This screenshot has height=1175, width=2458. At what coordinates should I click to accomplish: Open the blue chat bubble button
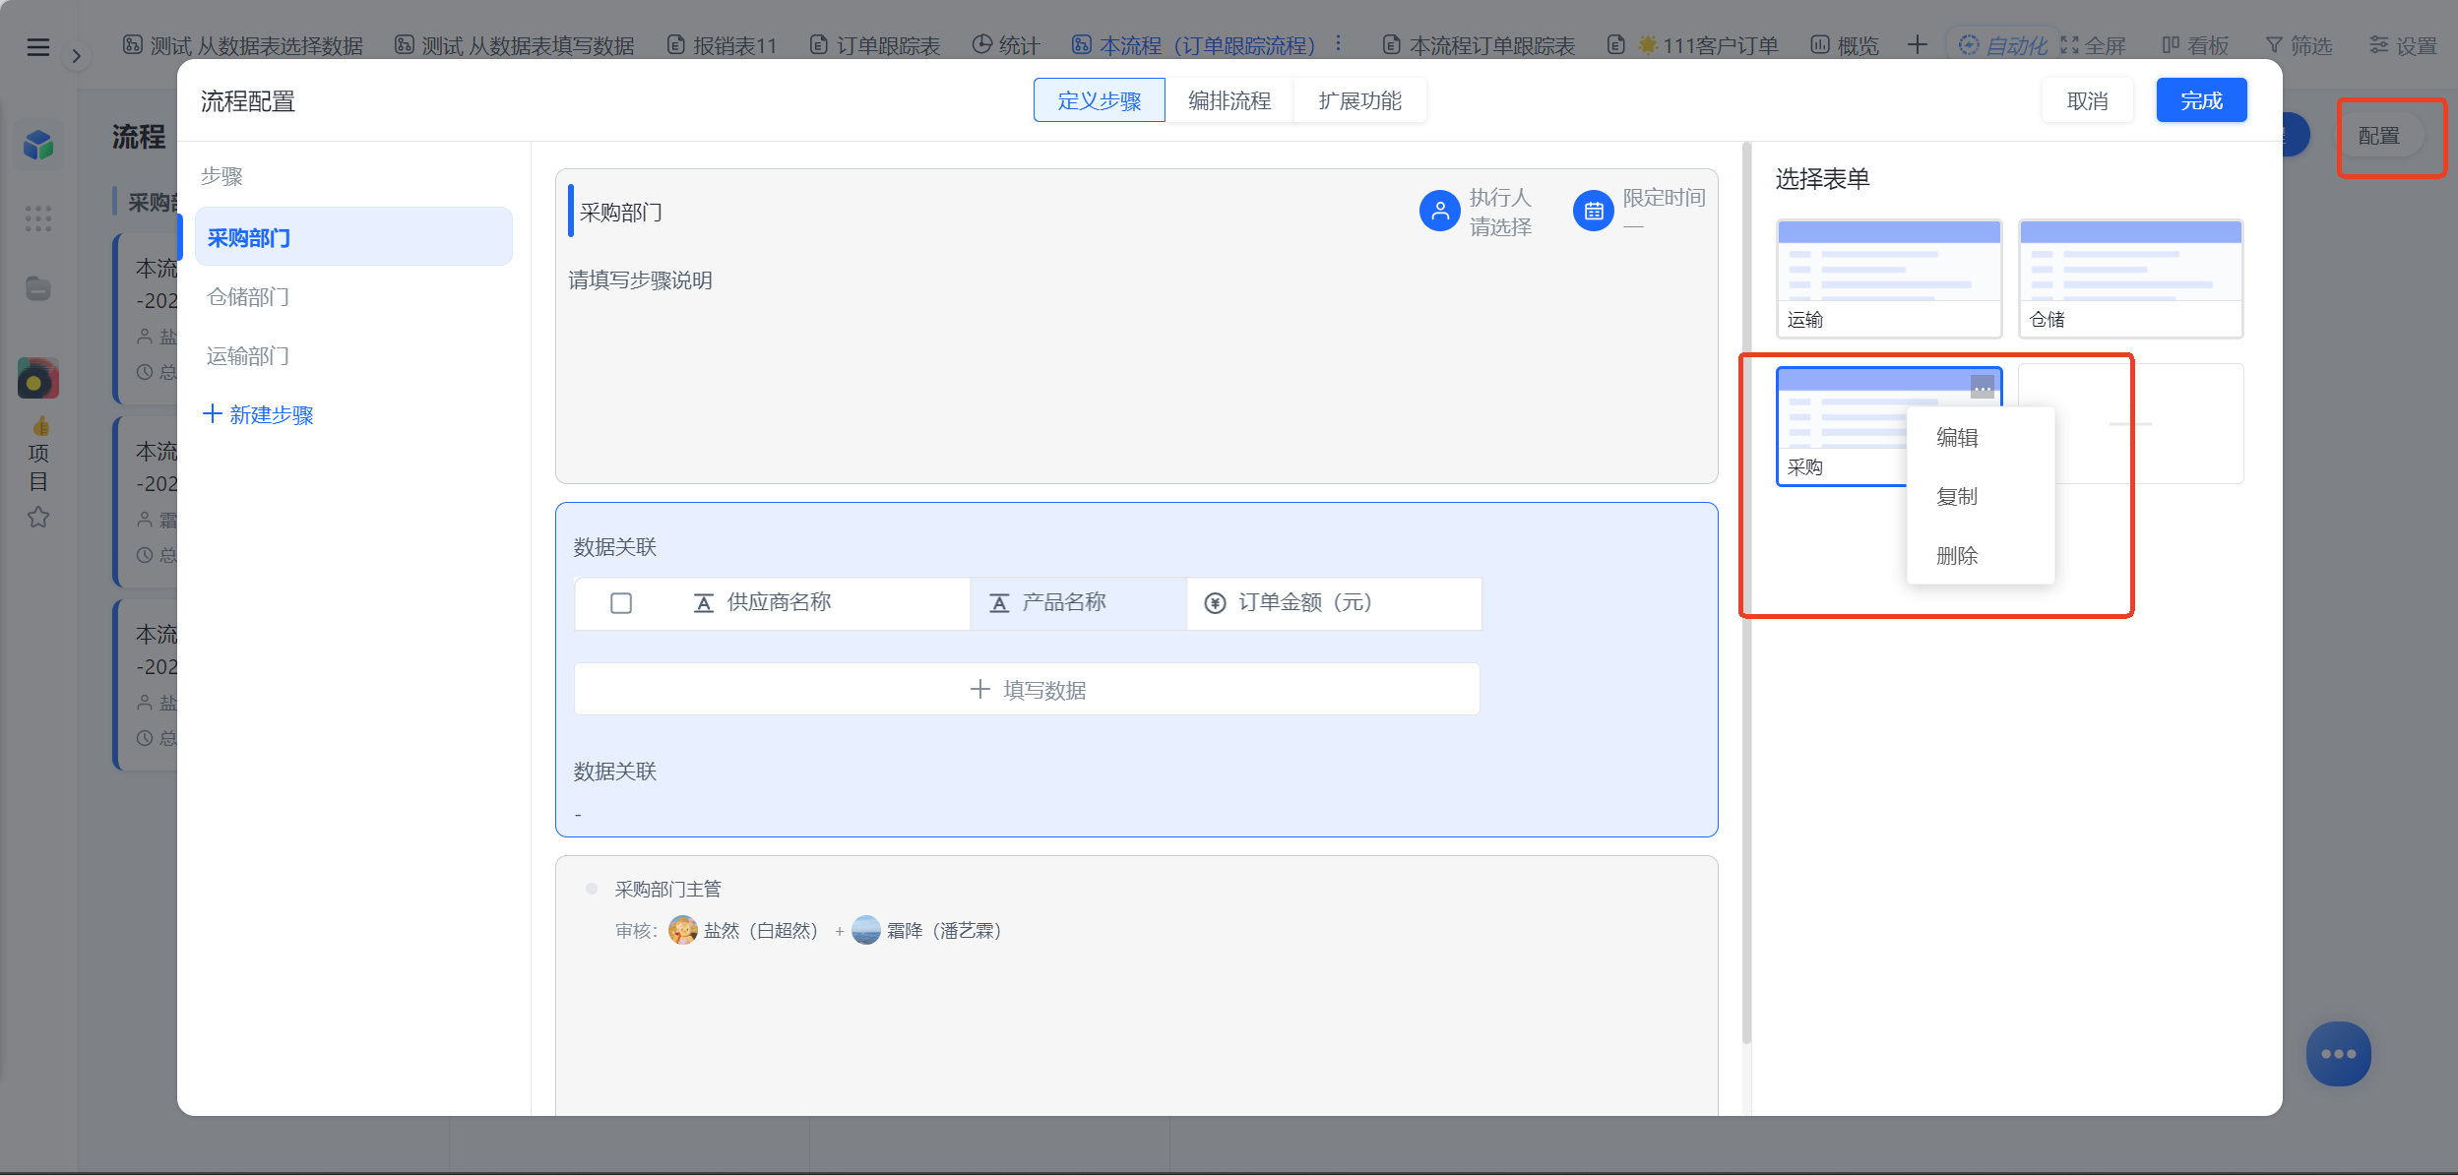tap(2338, 1053)
